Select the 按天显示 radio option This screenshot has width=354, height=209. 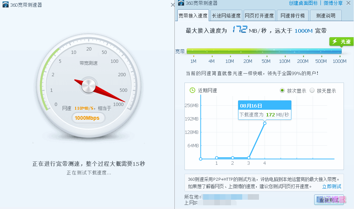312,90
